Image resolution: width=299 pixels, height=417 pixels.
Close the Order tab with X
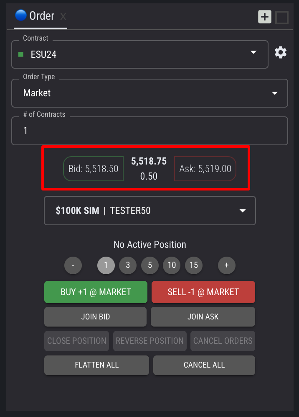pyautogui.click(x=63, y=17)
